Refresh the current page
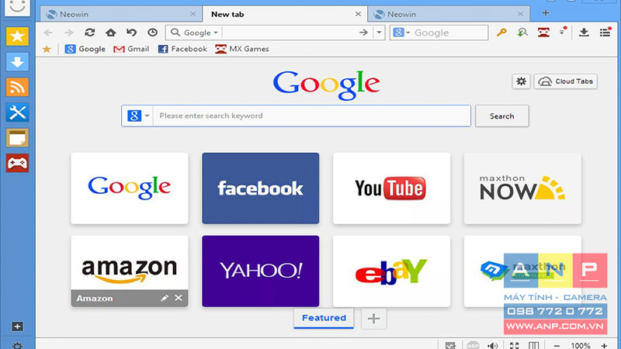 coord(90,33)
